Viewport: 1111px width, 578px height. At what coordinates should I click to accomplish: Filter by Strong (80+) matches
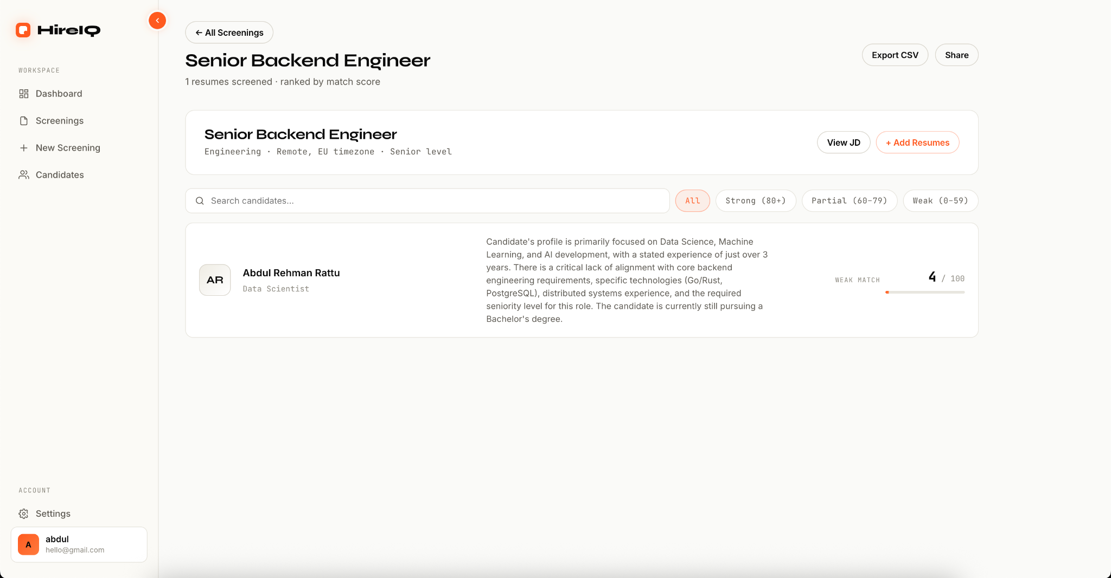(x=756, y=201)
